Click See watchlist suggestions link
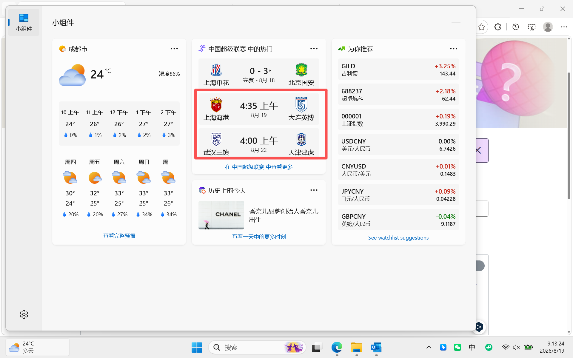 pos(398,238)
